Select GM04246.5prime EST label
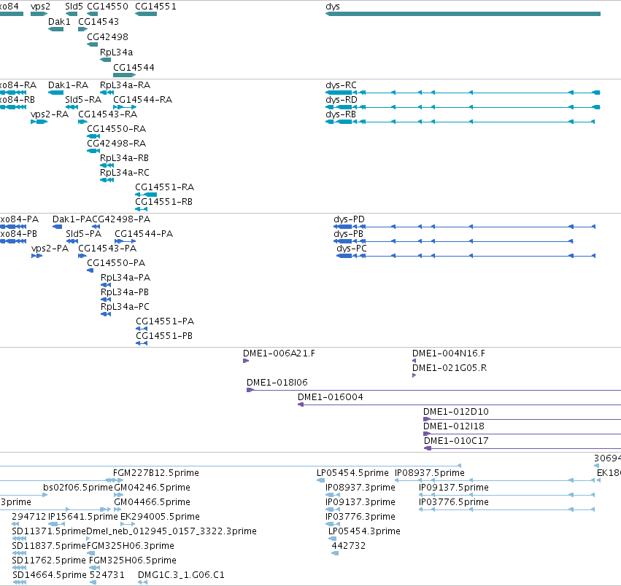The width and height of the screenshot is (621, 586). point(152,488)
